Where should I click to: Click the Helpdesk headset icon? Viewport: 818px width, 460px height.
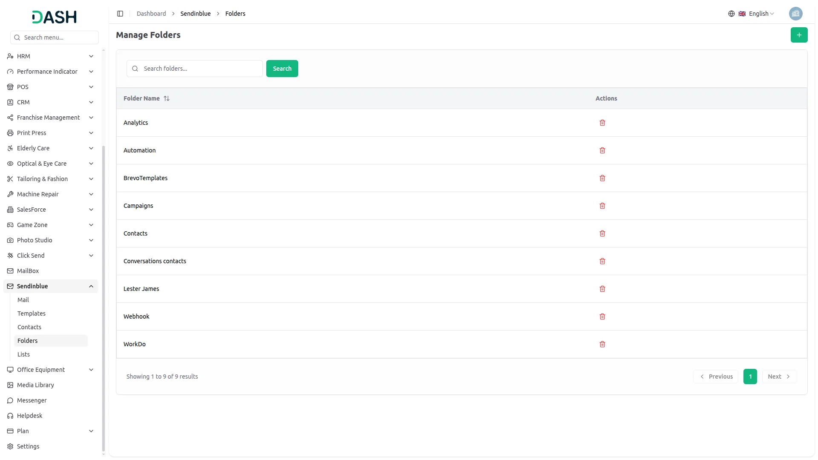[x=10, y=415]
